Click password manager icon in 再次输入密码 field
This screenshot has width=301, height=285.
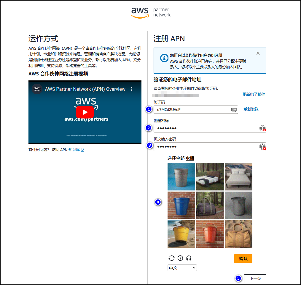[x=262, y=147]
